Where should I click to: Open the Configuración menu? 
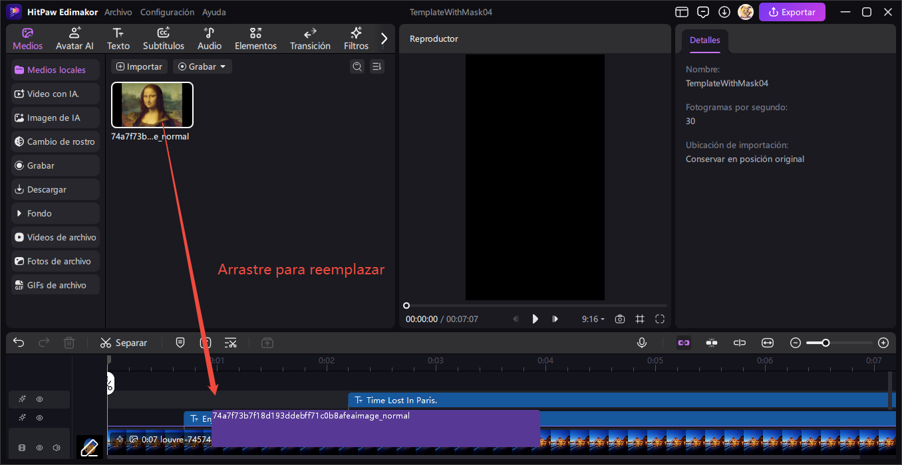167,12
